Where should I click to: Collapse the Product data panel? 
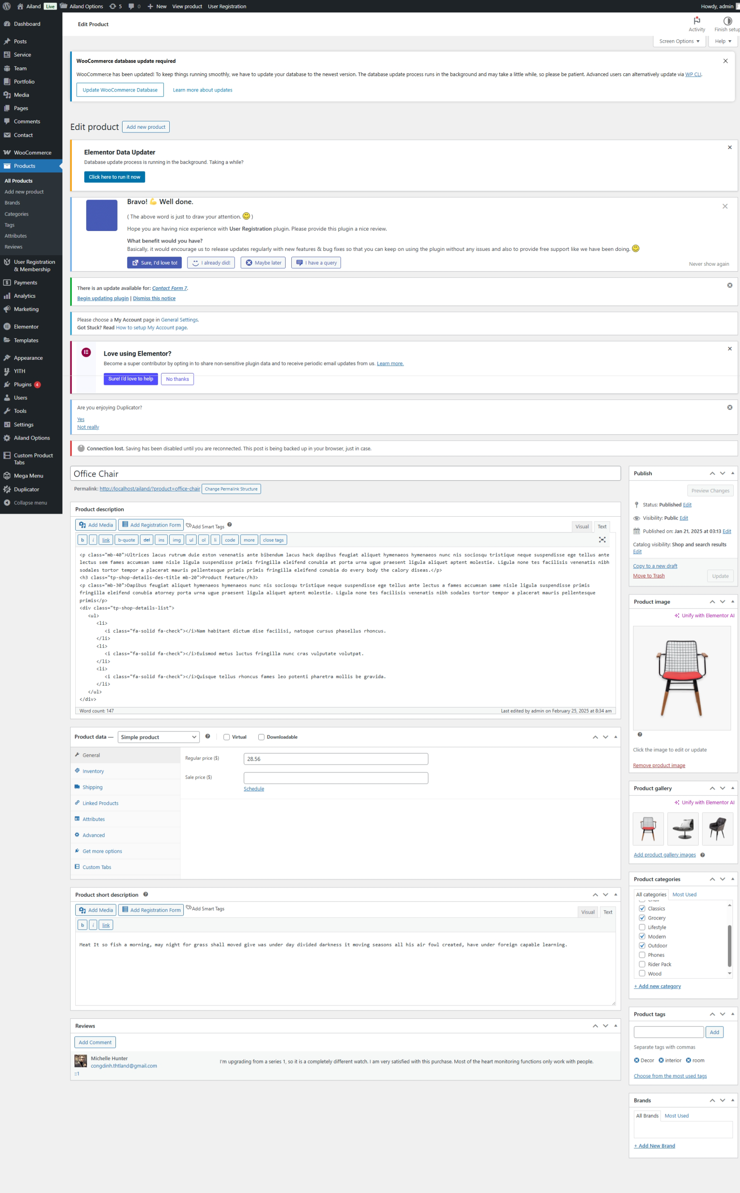coord(615,737)
